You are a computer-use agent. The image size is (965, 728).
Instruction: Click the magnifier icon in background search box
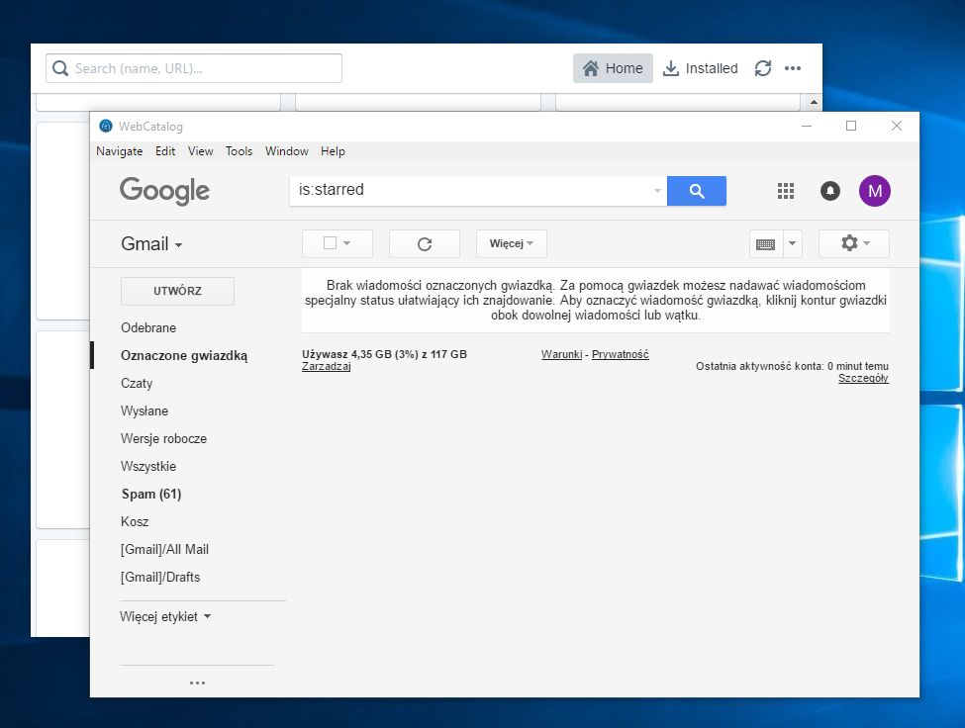(x=60, y=68)
